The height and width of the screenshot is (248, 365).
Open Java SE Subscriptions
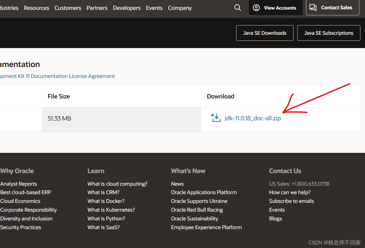point(329,33)
